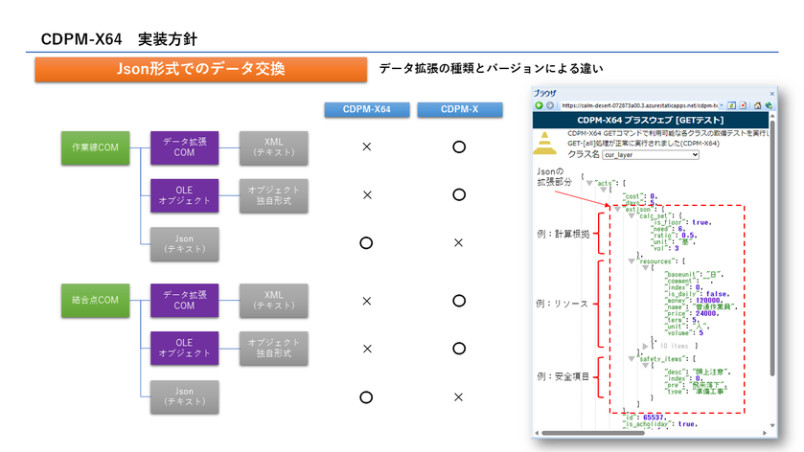Click the scroll up arrow in browser panel
The image size is (804, 452).
tap(772, 116)
